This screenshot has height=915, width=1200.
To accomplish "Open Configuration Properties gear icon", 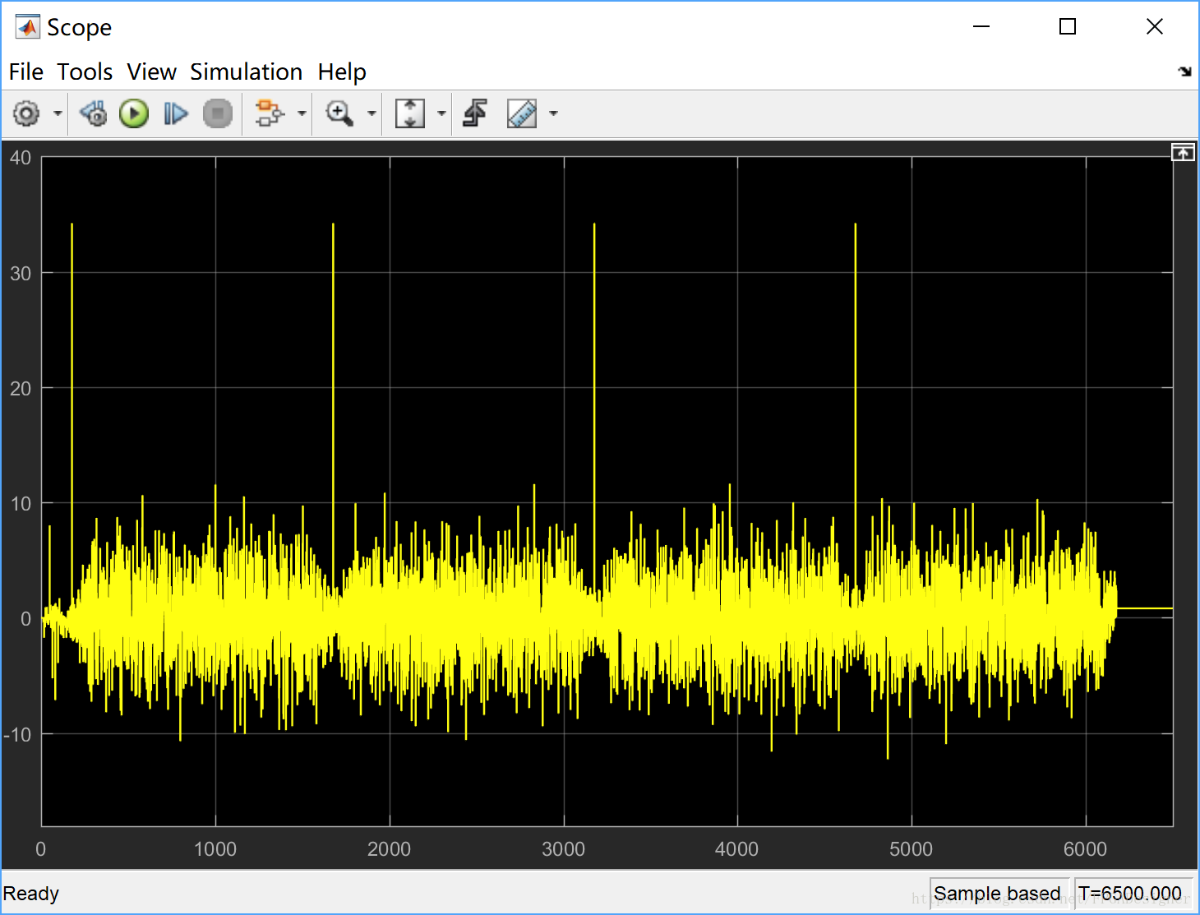I will [26, 113].
